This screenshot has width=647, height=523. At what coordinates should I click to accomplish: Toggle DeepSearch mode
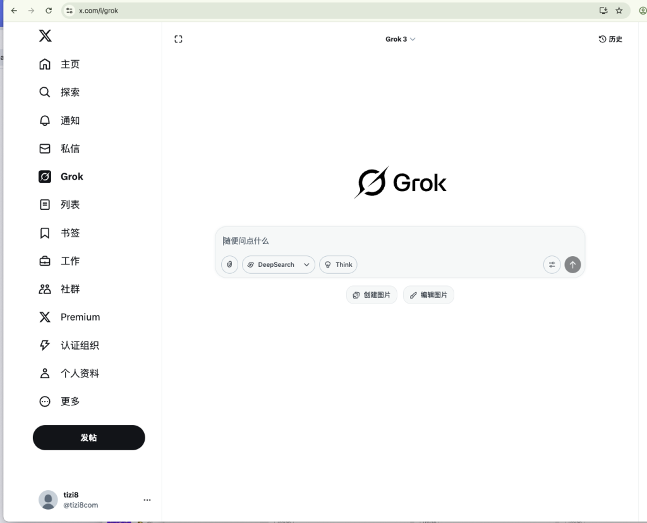pyautogui.click(x=270, y=264)
